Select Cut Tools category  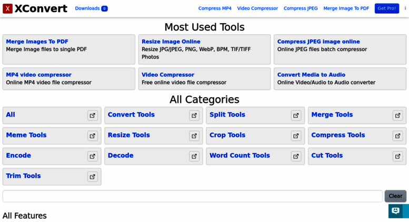327,155
